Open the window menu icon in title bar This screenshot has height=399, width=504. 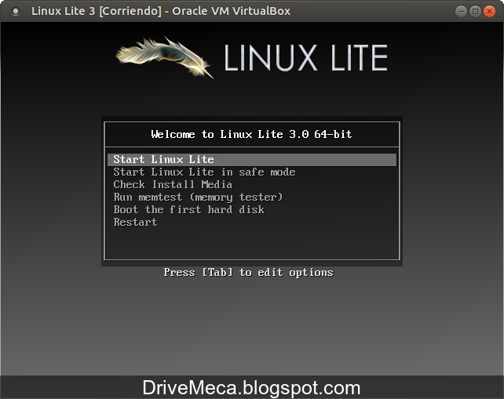pyautogui.click(x=15, y=12)
